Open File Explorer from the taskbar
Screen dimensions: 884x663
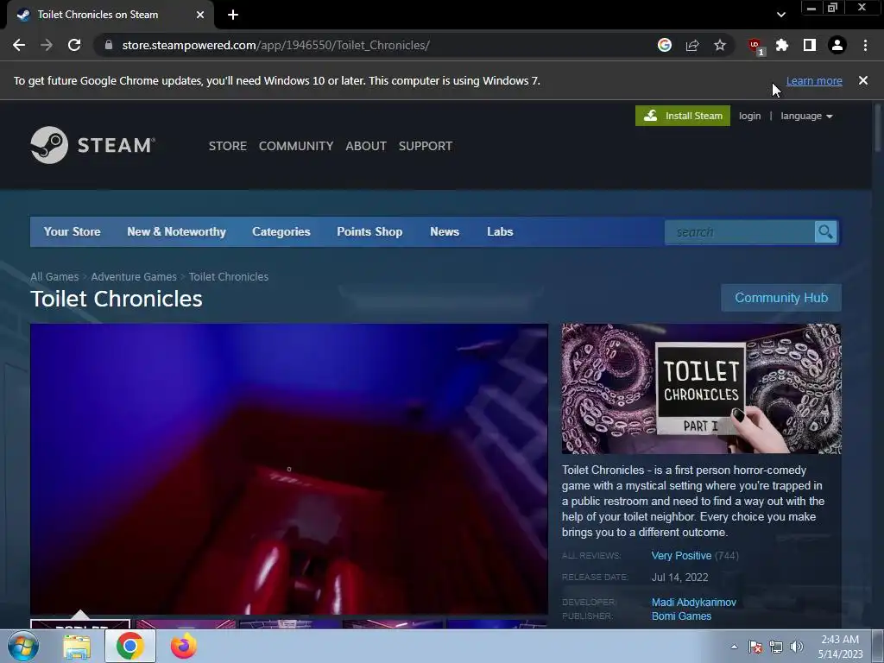click(77, 646)
